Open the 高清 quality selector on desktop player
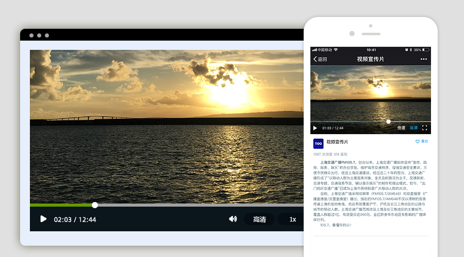464x257 pixels. click(x=259, y=219)
